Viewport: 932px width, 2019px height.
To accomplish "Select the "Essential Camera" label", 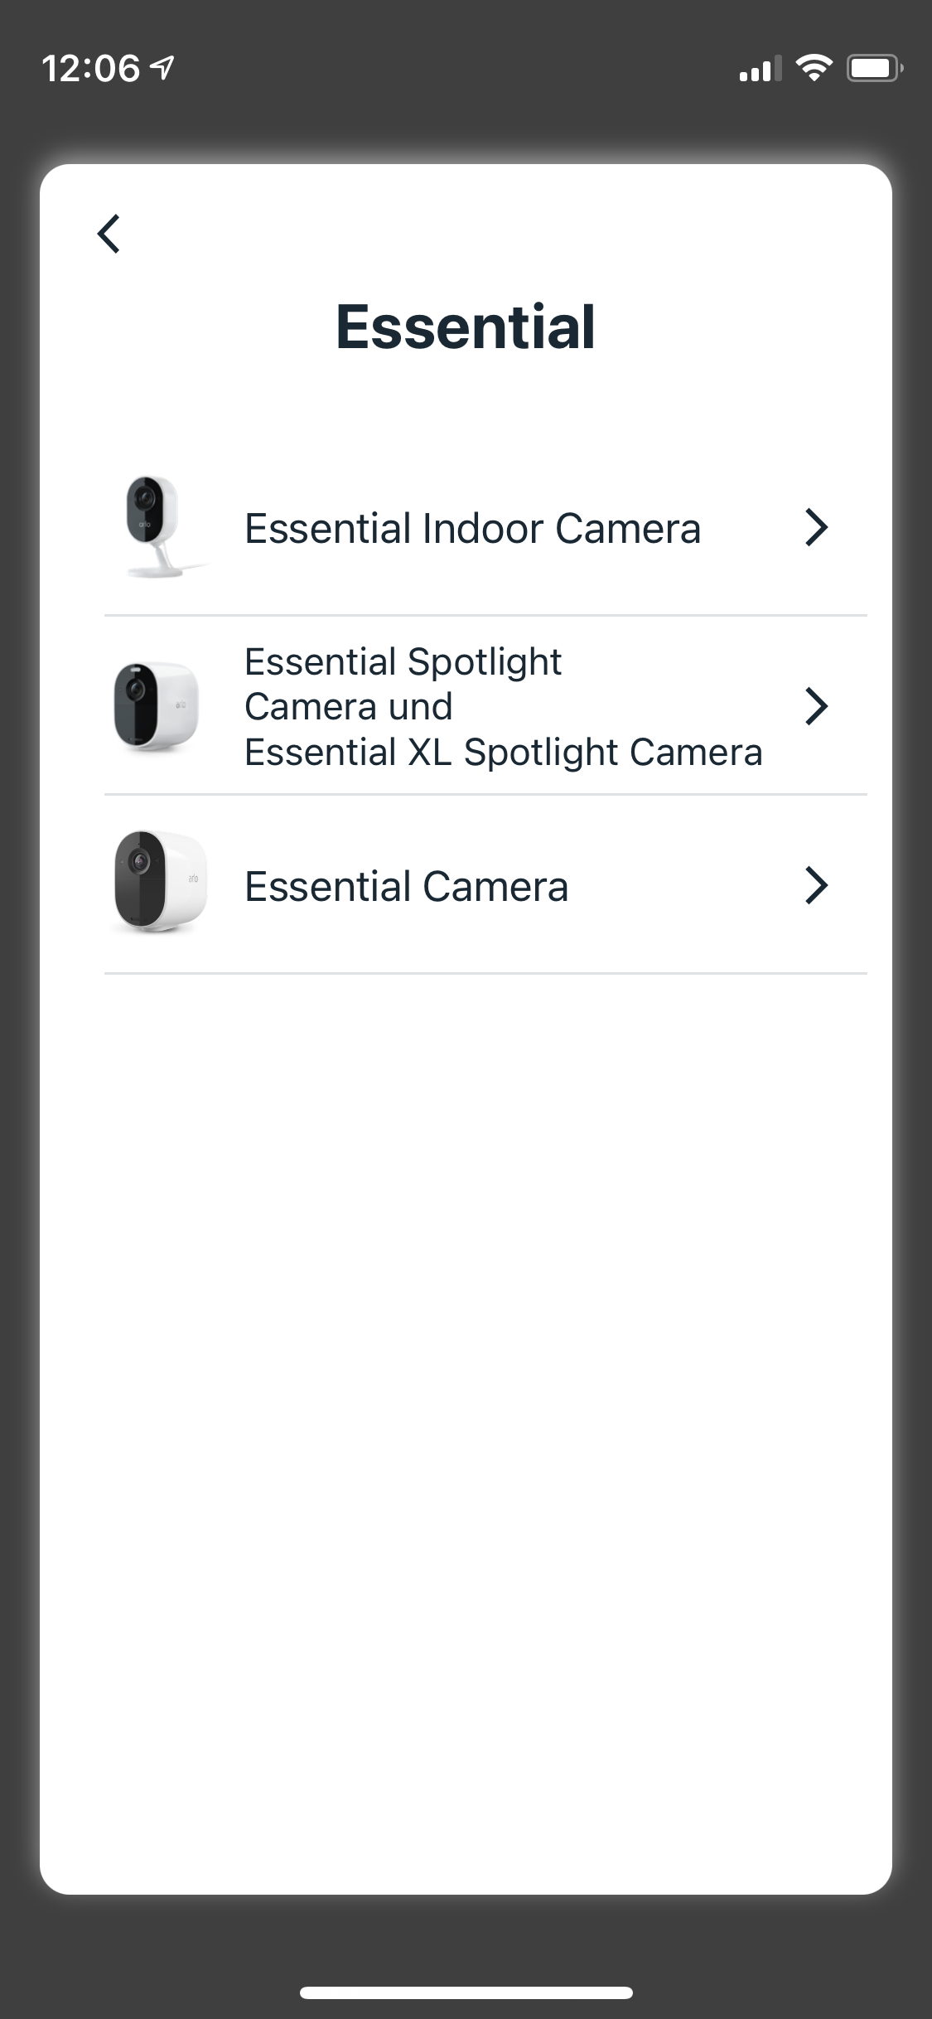I will tap(406, 887).
